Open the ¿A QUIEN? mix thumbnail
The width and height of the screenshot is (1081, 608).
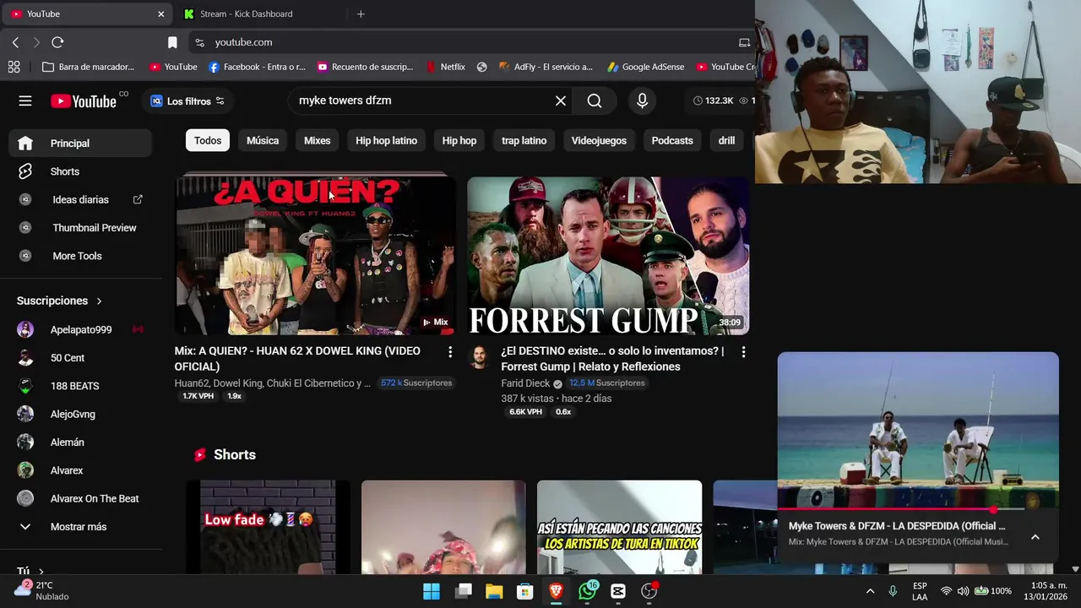pyautogui.click(x=315, y=256)
